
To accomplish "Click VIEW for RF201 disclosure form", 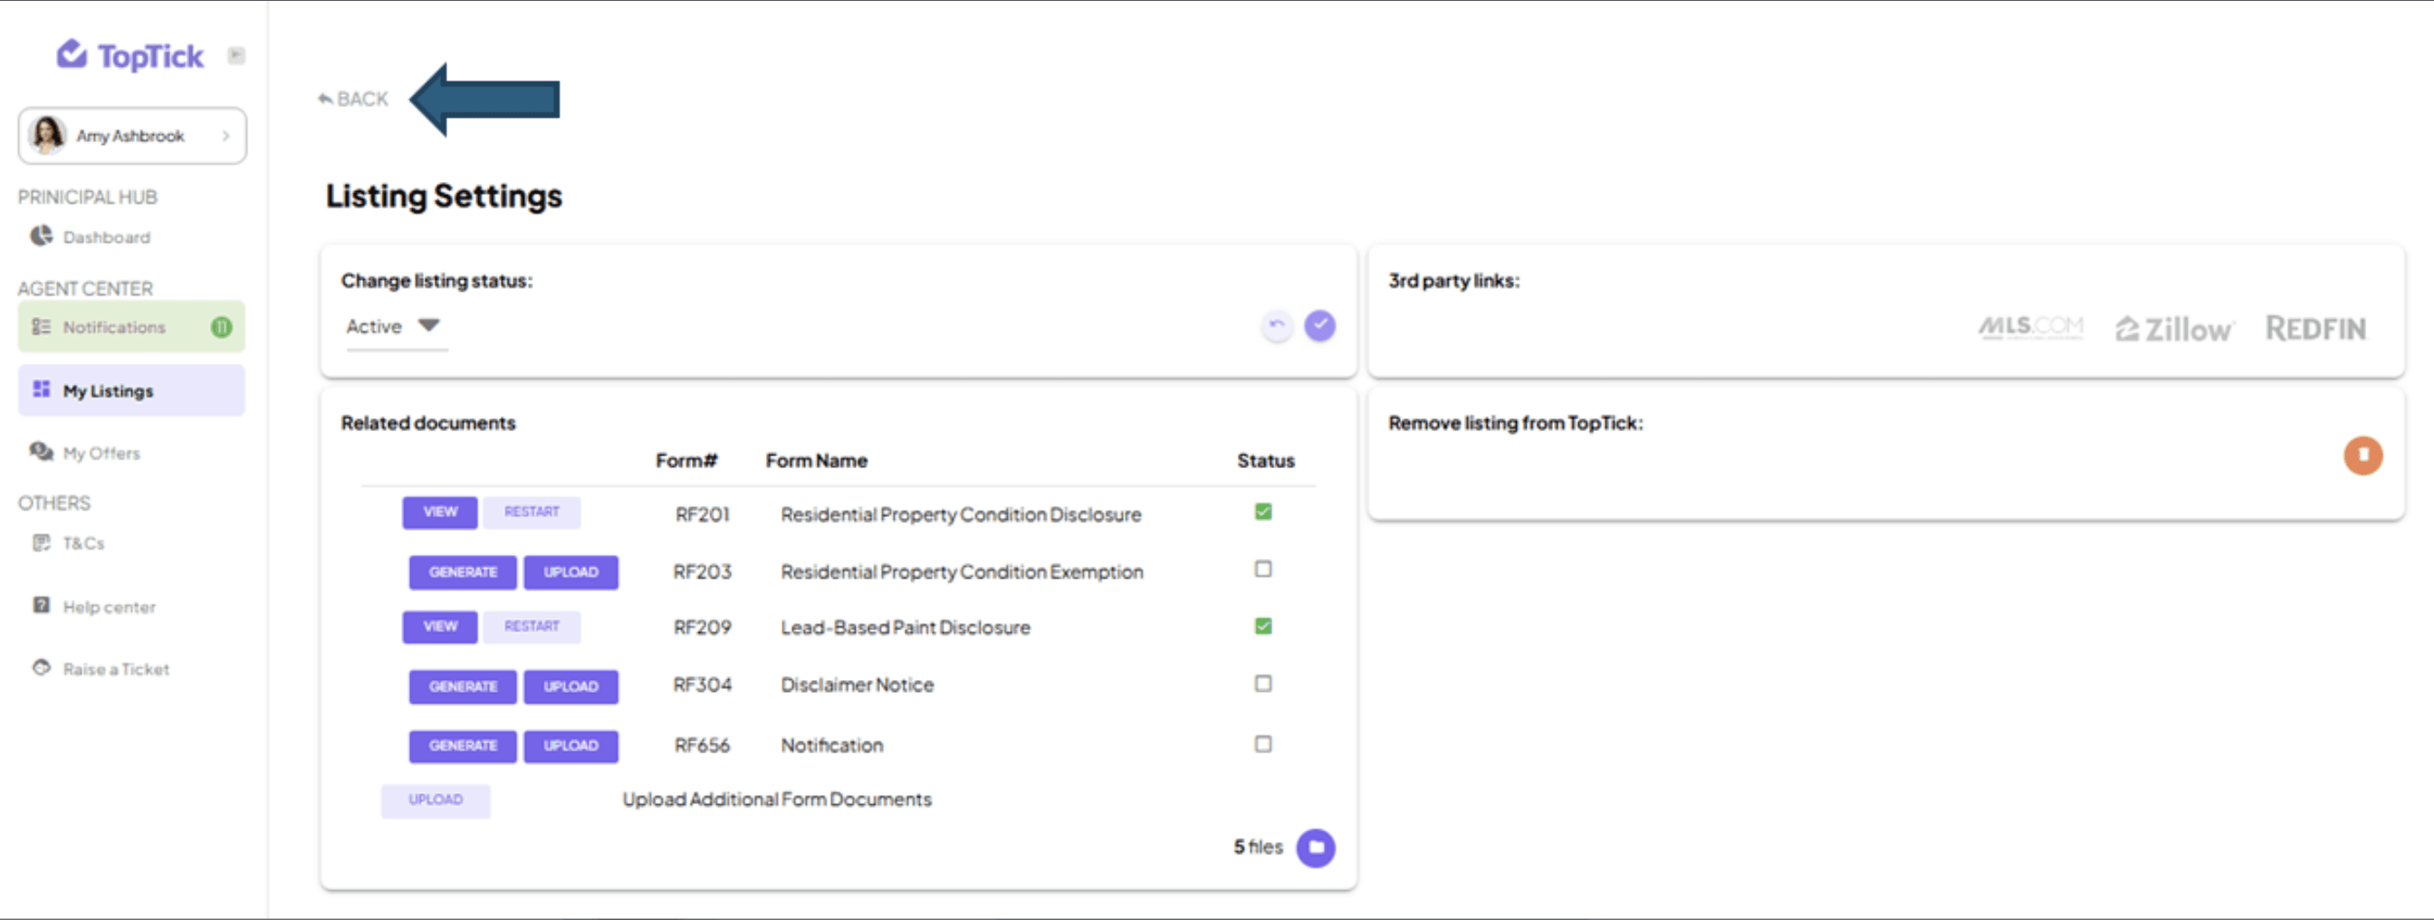I will 440,512.
